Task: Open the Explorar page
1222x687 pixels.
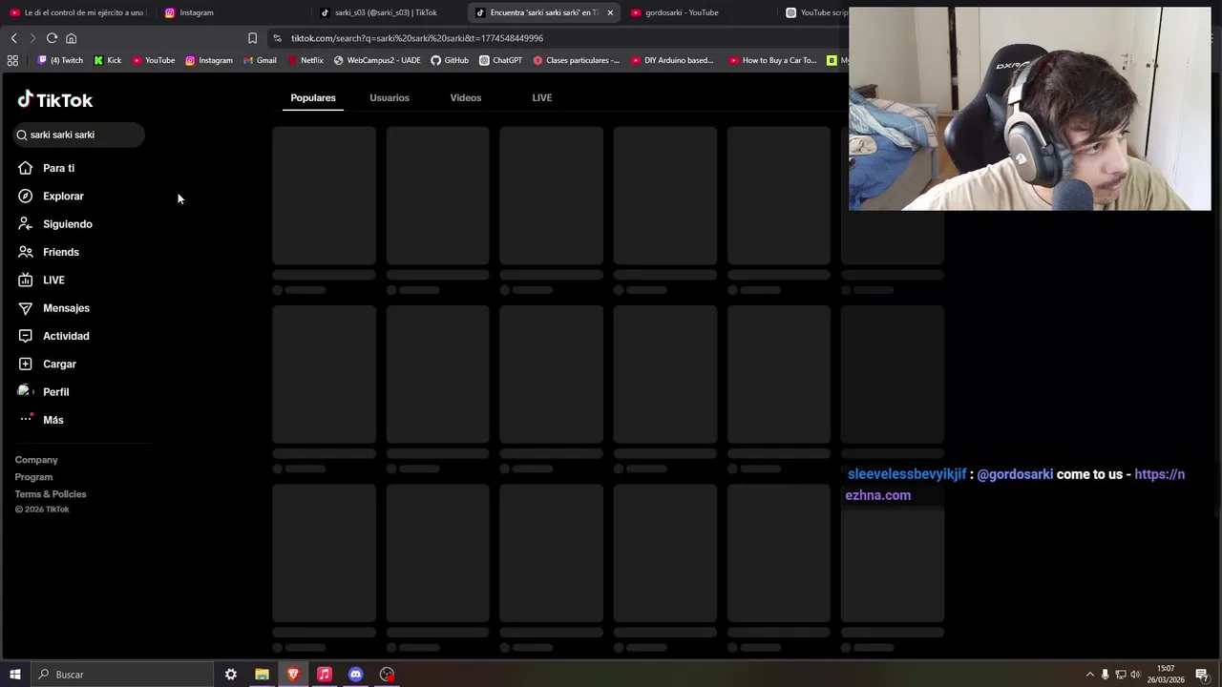Action: [x=51, y=196]
